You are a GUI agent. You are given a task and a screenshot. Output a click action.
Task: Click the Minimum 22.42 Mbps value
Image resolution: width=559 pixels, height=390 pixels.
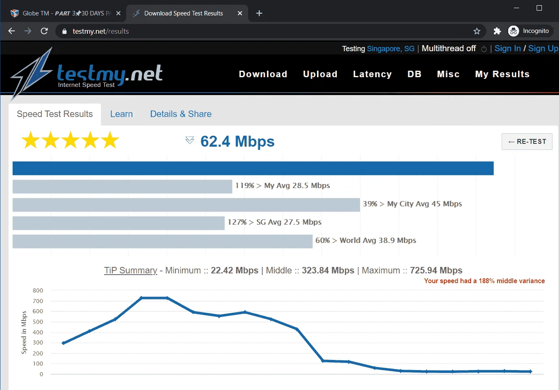[x=234, y=271]
